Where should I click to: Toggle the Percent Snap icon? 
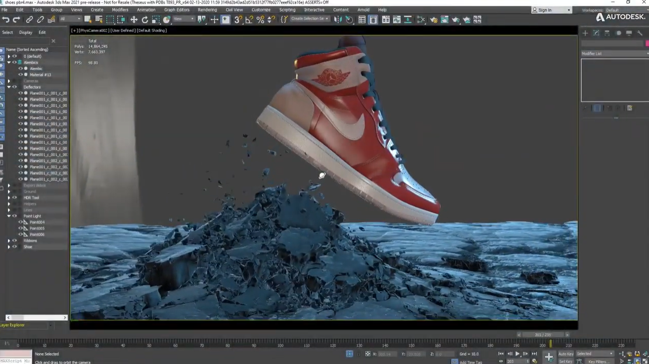(x=260, y=19)
